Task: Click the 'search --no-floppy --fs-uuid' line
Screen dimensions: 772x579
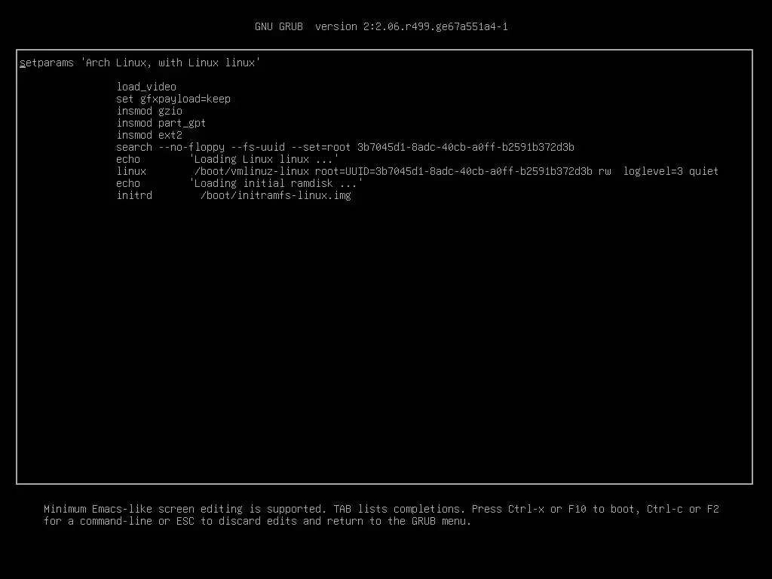Action: (345, 147)
